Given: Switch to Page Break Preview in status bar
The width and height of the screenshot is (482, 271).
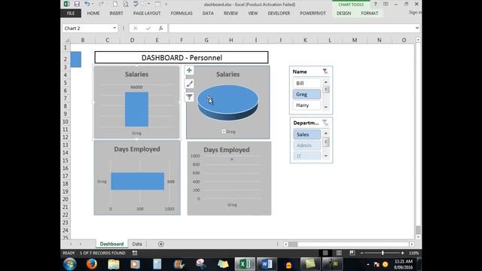Looking at the screenshot, I should (352, 253).
